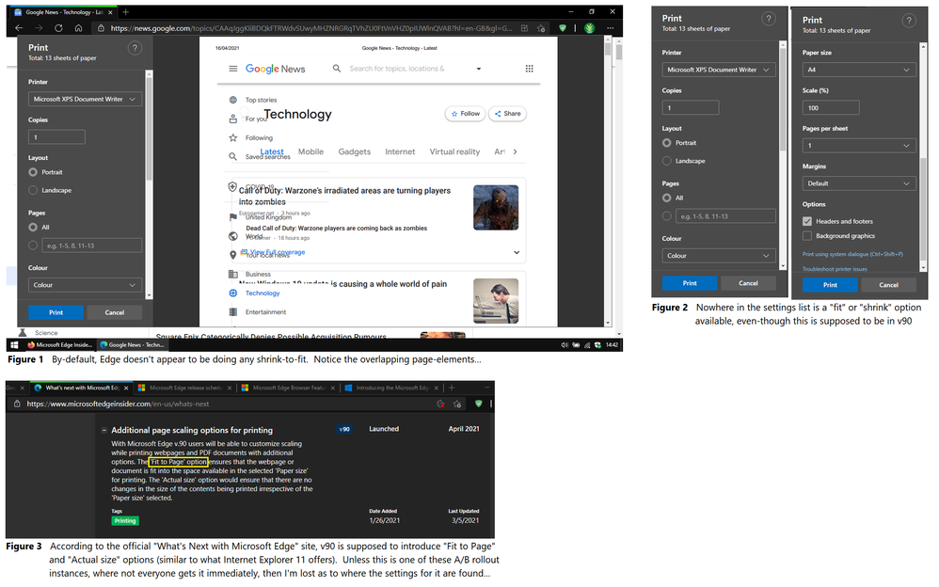The width and height of the screenshot is (939, 587).
Task: Click the green shield icon beside the microsoftedgeinsider.com address
Action: [x=479, y=404]
